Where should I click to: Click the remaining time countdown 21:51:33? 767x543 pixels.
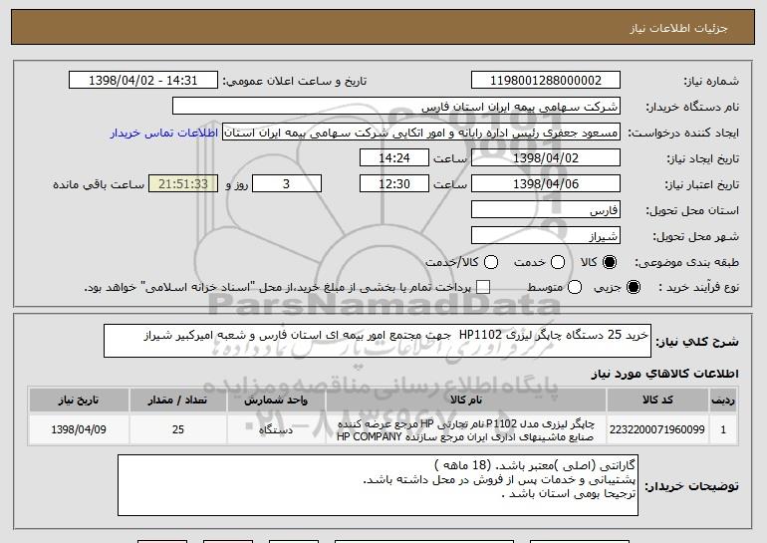pos(183,184)
